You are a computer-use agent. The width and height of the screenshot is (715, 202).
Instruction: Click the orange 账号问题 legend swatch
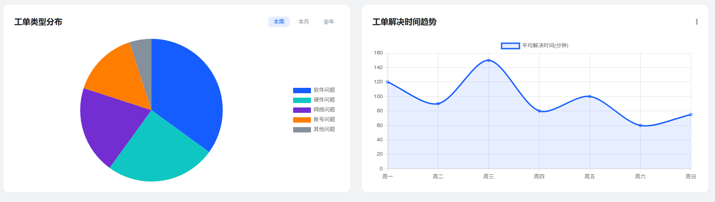coord(302,120)
